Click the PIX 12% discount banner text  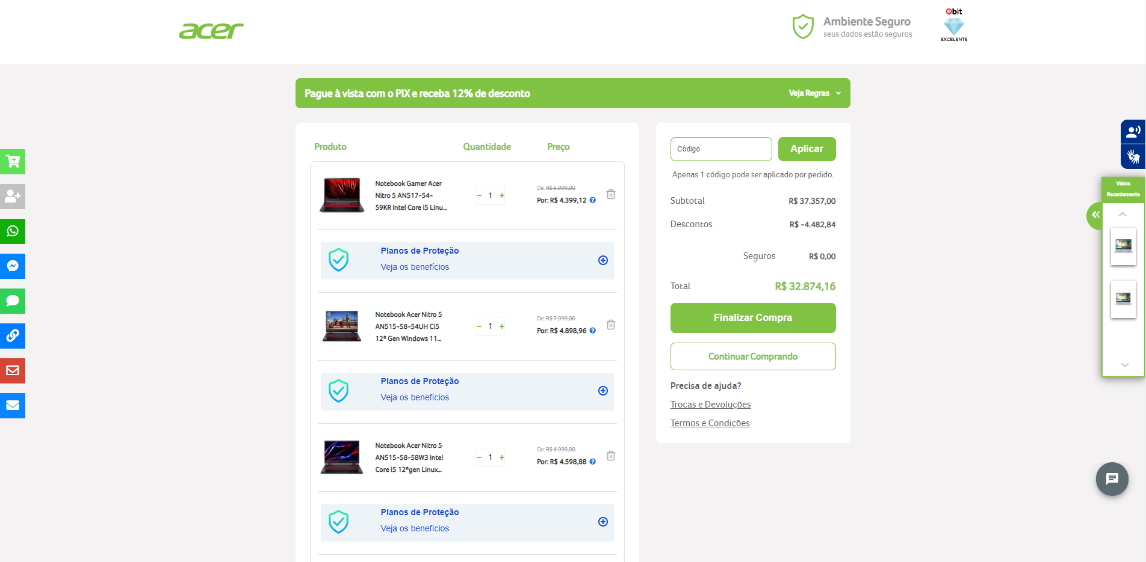417,93
